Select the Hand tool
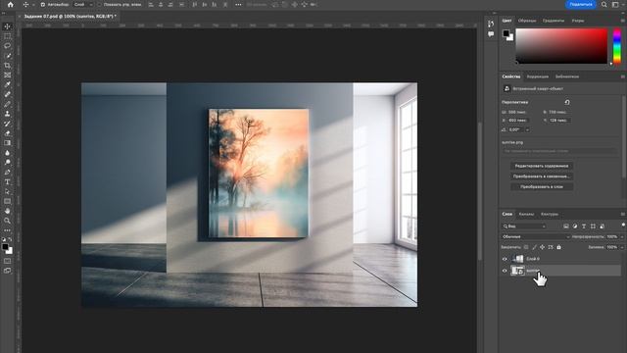This screenshot has width=627, height=353. (7, 211)
